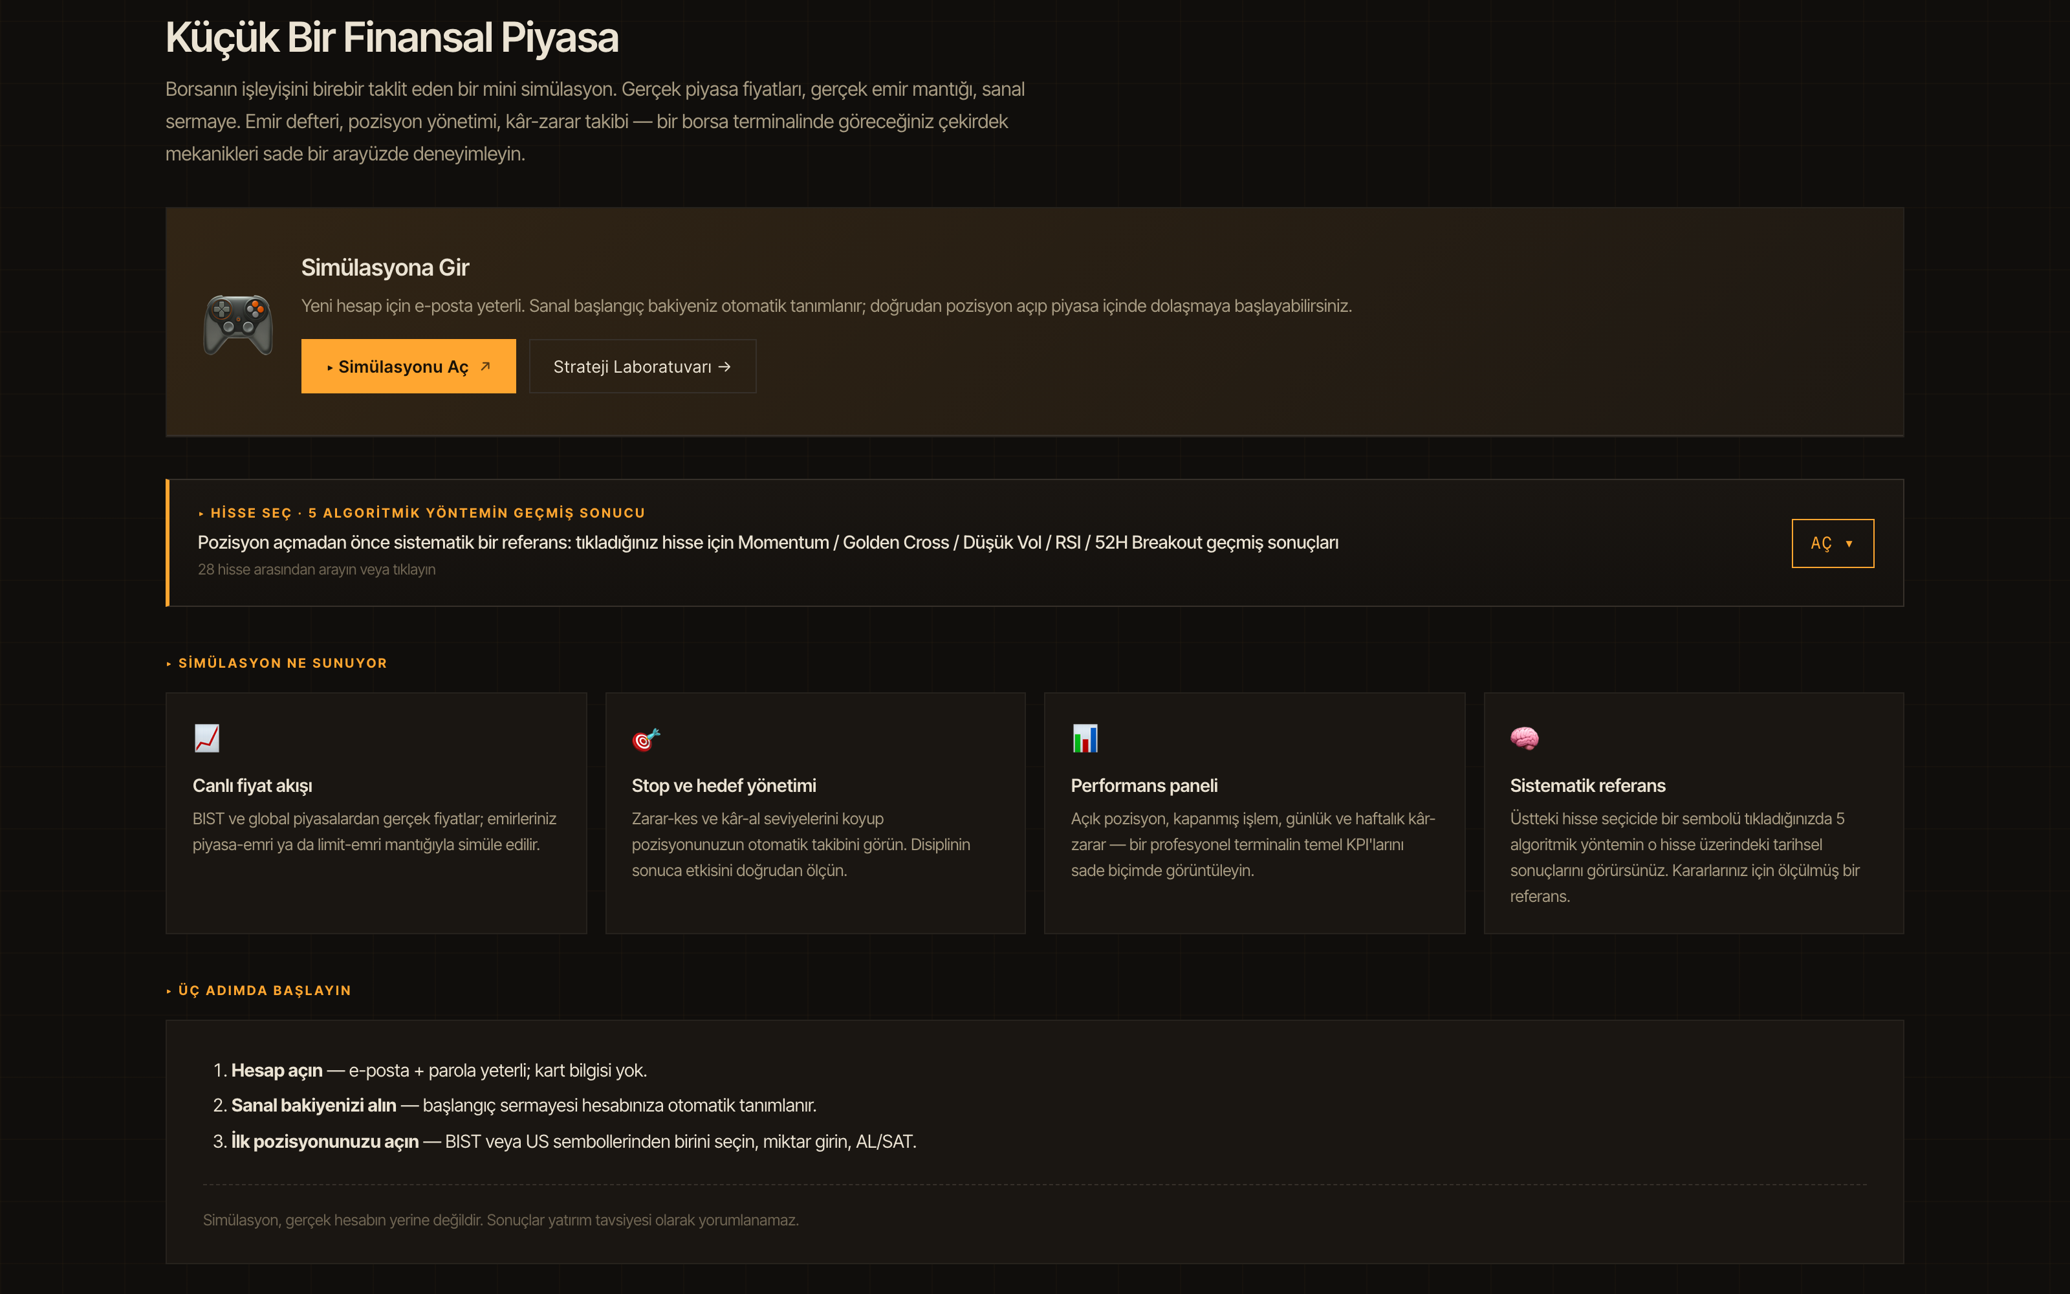Screen dimensions: 2070x1294
Task: Click the 'Yeni hesap için e-posta yeterli' text
Action: (826, 307)
